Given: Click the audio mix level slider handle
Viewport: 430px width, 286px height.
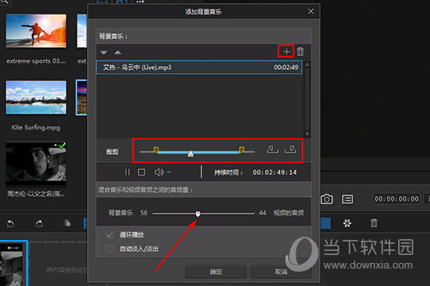Looking at the screenshot, I should pyautogui.click(x=197, y=214).
